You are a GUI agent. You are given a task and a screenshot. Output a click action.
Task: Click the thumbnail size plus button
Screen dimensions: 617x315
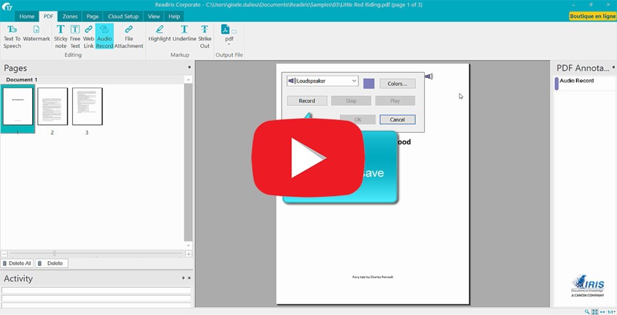[x=188, y=254]
